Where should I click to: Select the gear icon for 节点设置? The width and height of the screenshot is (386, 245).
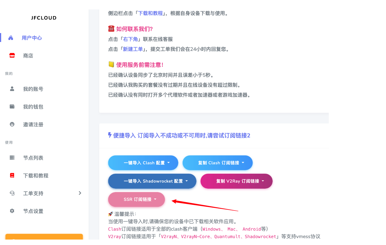pos(12,211)
